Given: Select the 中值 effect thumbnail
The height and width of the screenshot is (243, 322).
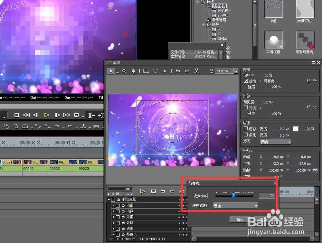Looking at the screenshot, I should tap(274, 9).
